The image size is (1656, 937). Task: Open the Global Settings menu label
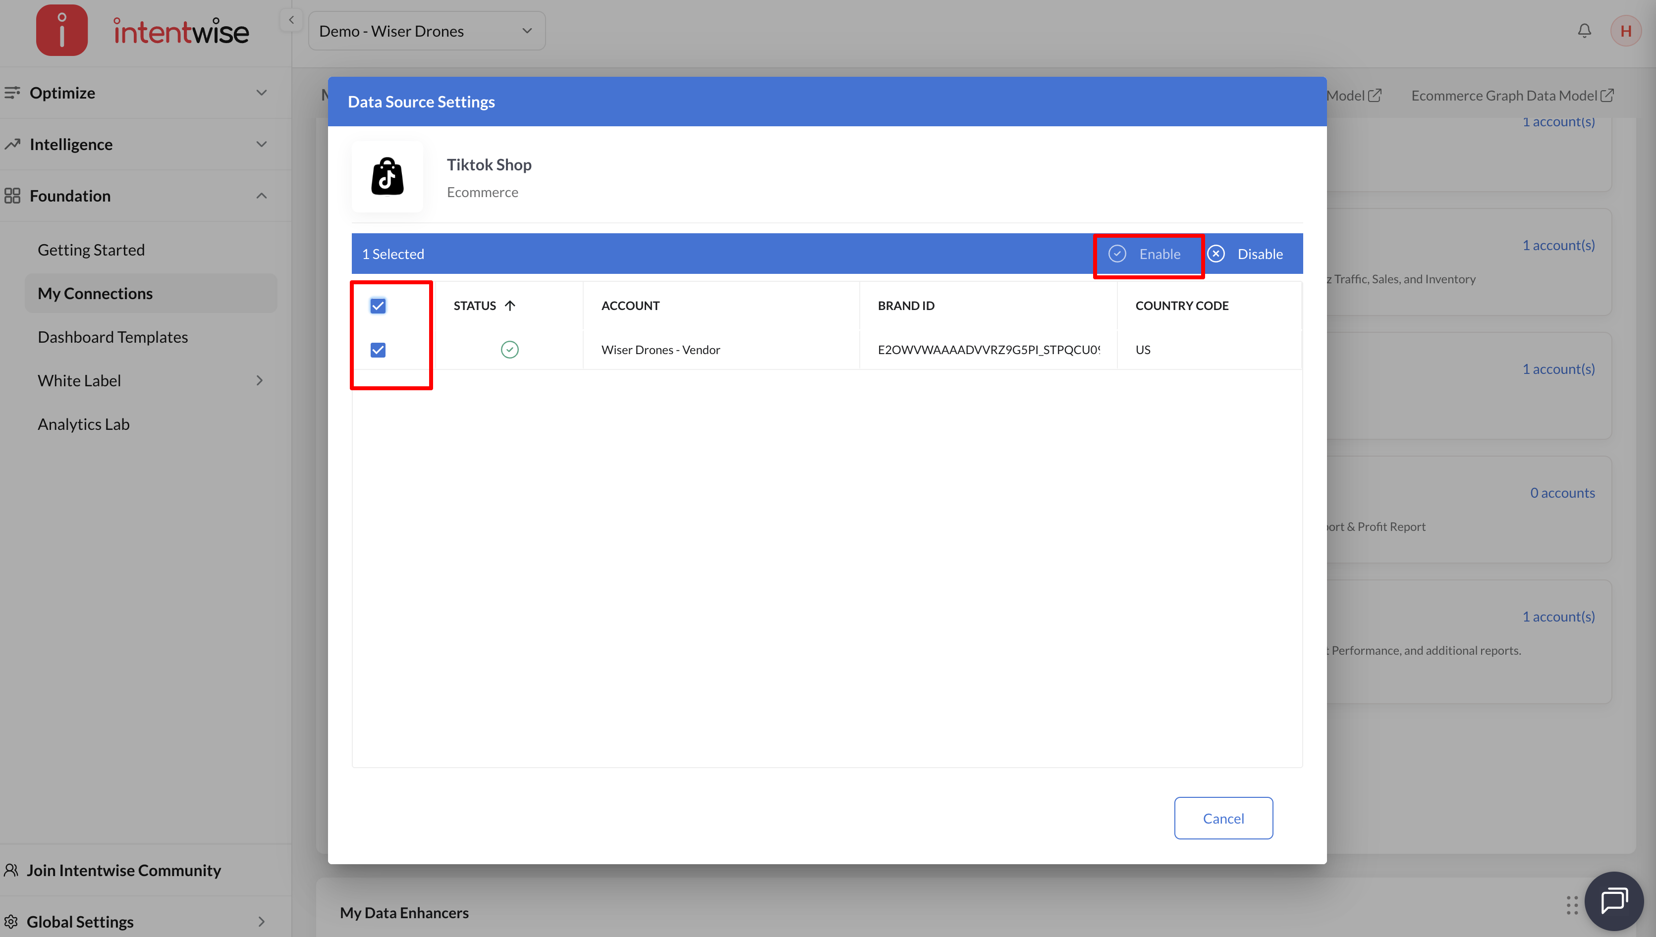coord(80,922)
